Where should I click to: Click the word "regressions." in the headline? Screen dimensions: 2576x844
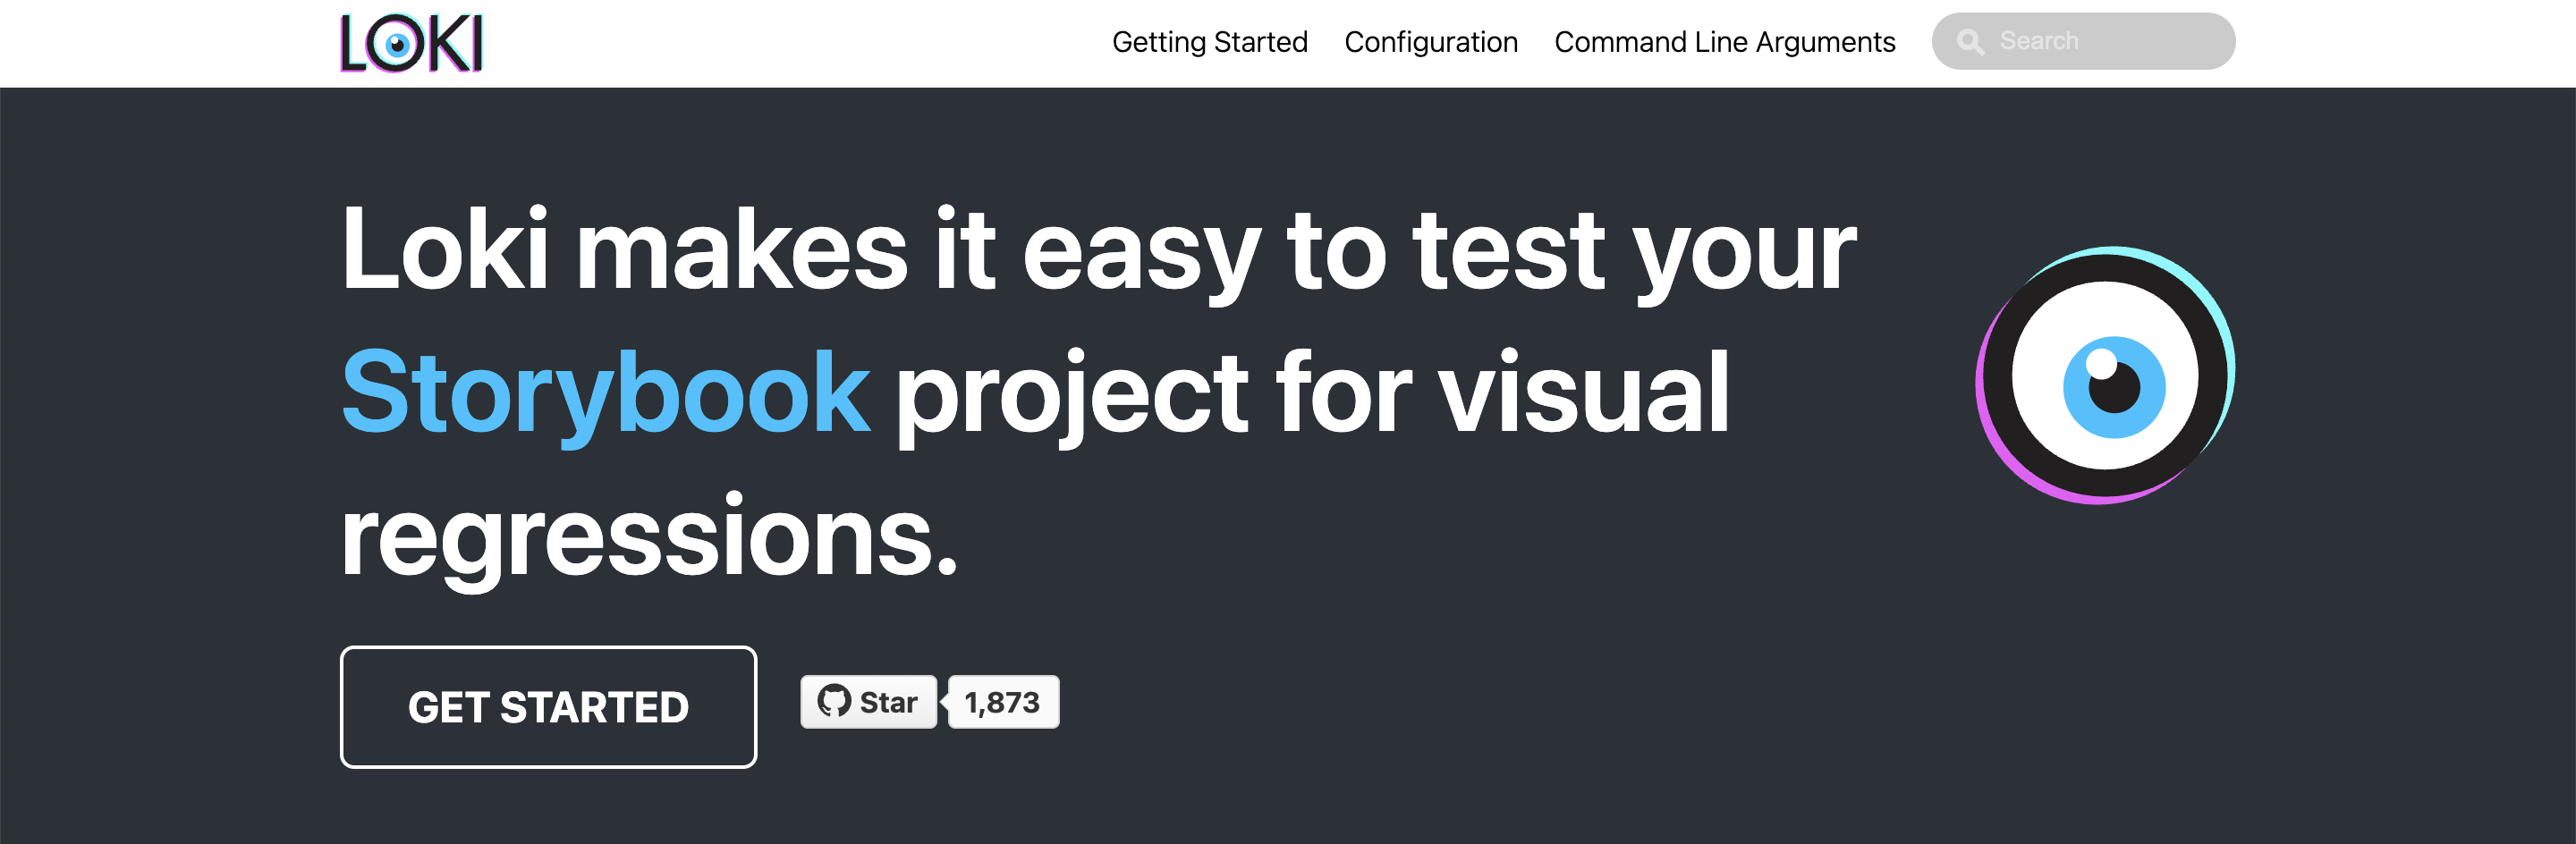click(649, 538)
